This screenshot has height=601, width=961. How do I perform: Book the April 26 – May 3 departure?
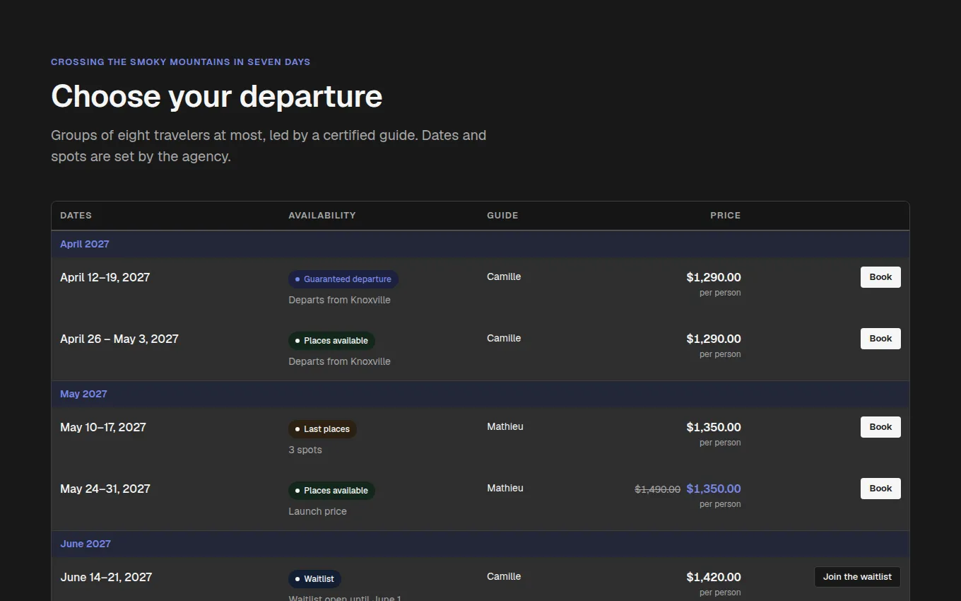tap(880, 339)
